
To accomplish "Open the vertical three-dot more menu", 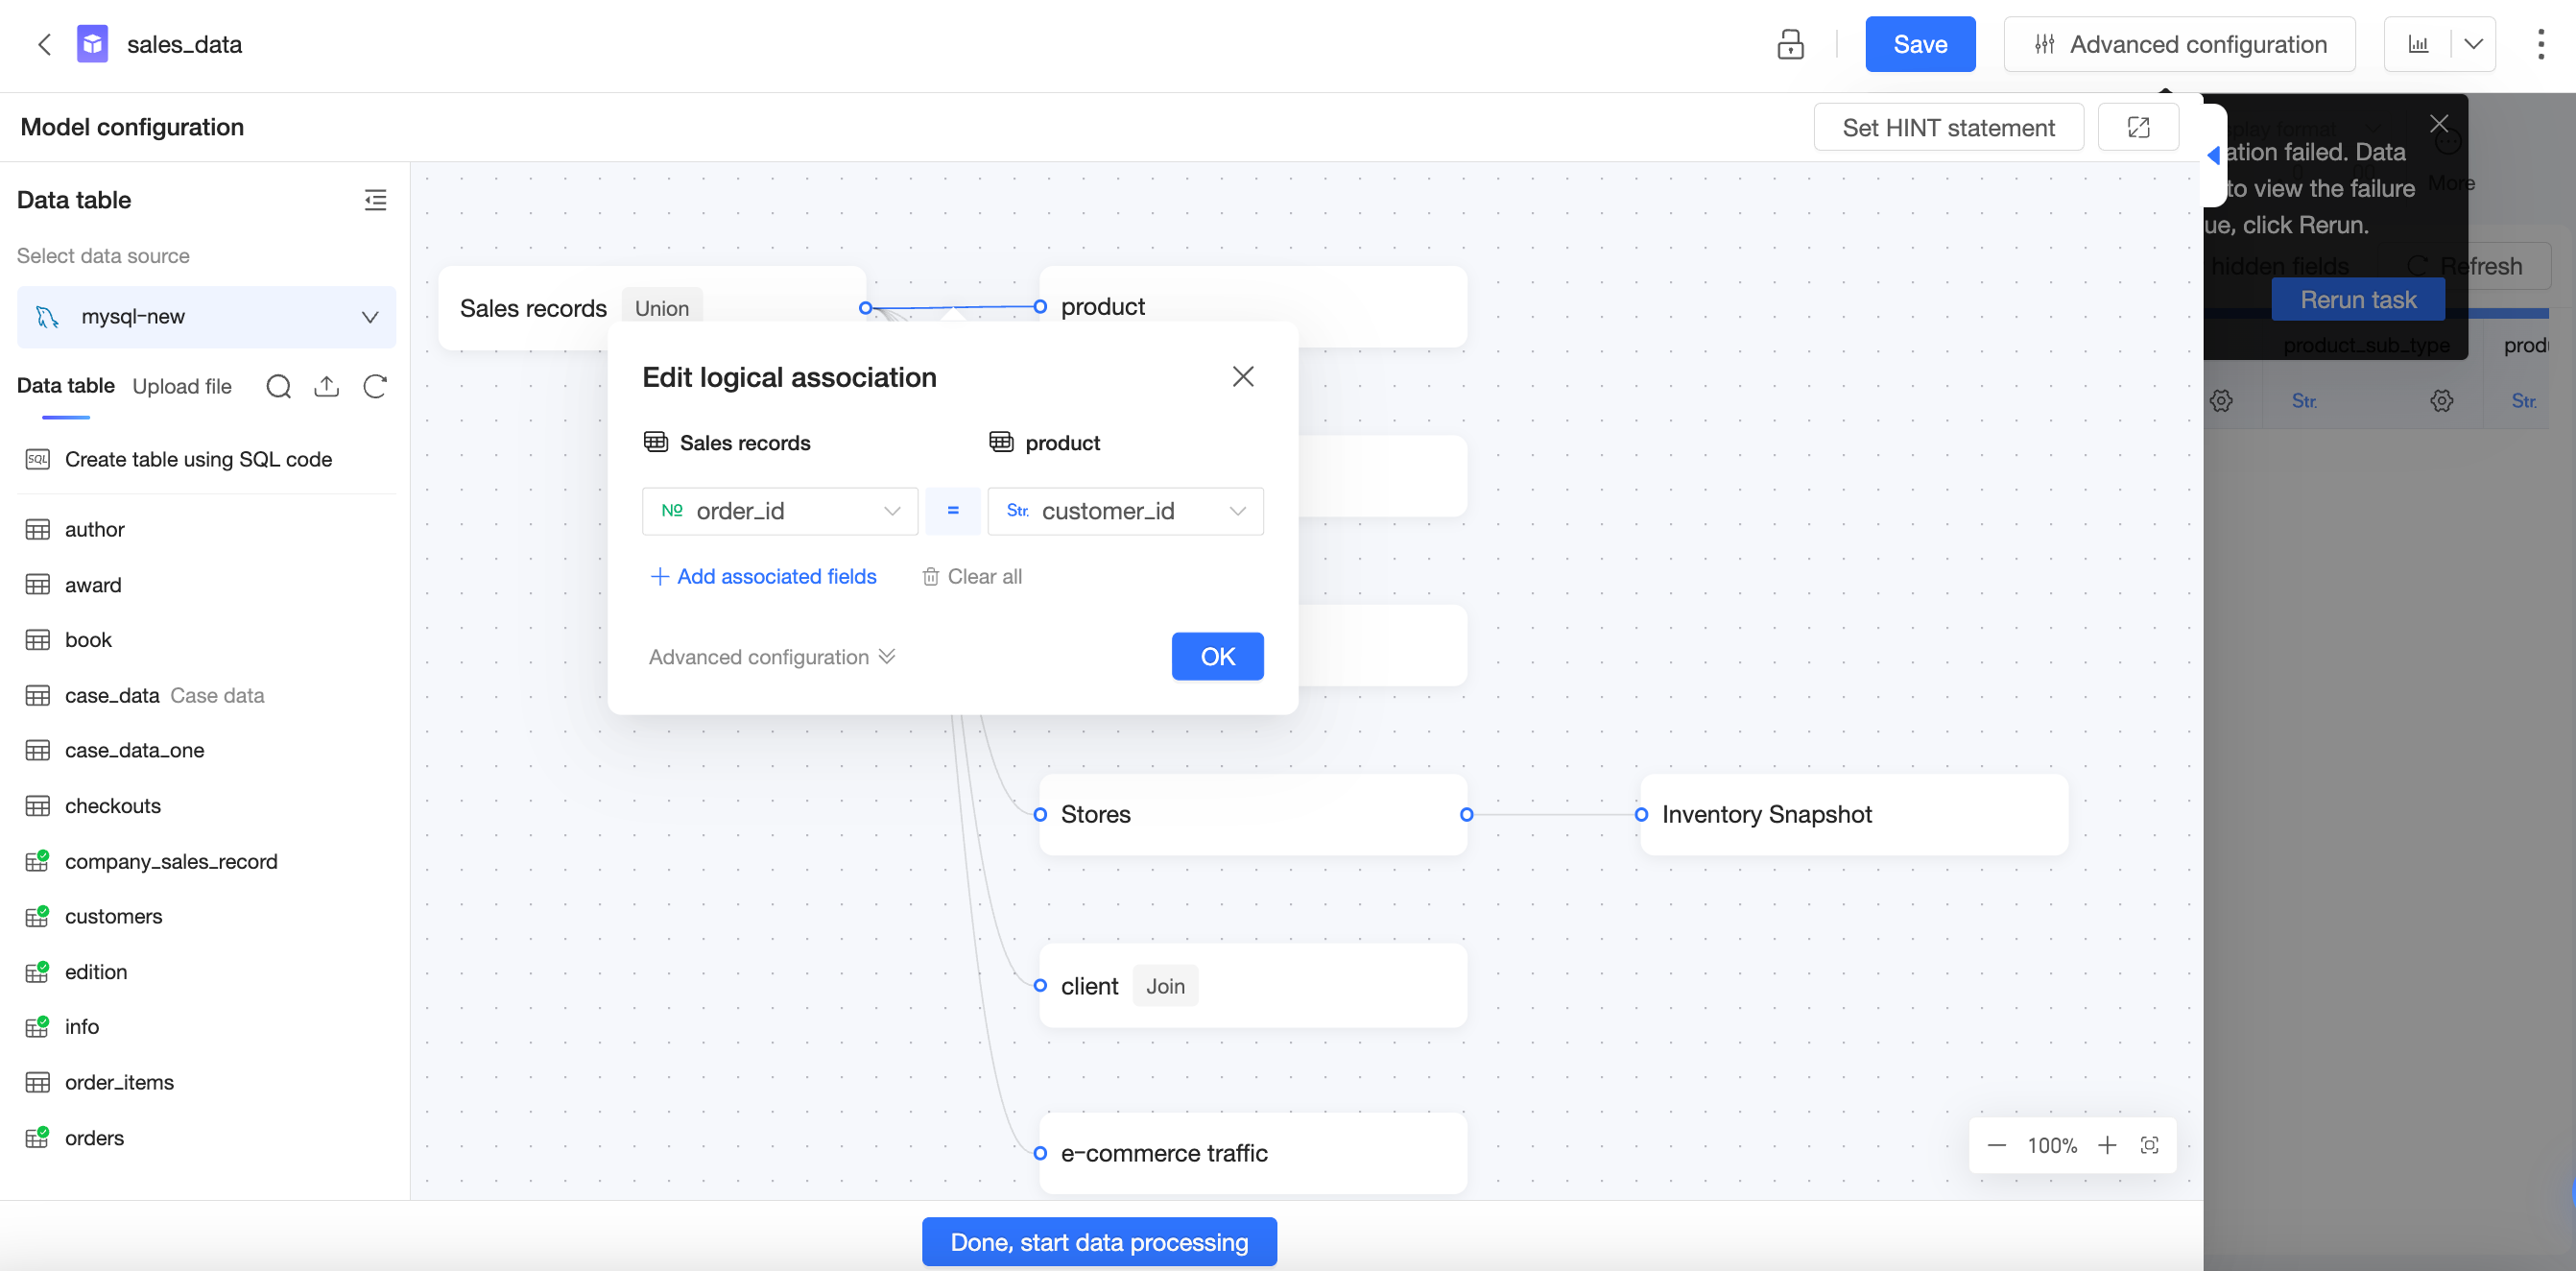I will (x=2541, y=44).
